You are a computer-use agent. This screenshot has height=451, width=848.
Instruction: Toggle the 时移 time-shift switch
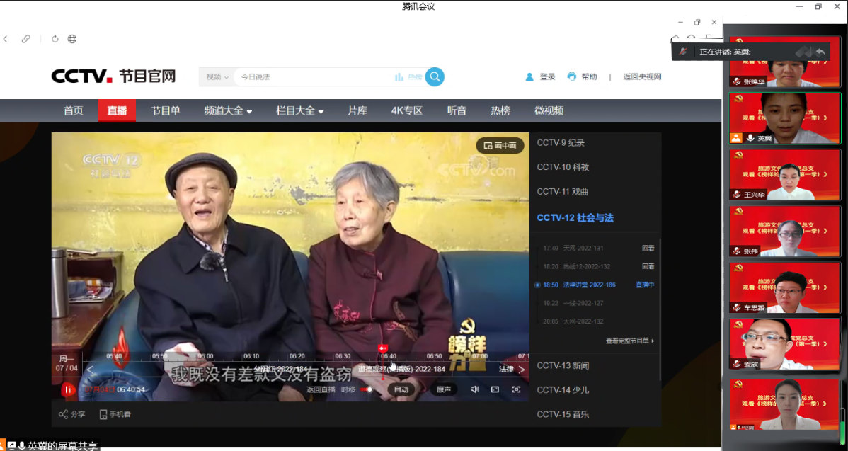tap(366, 389)
